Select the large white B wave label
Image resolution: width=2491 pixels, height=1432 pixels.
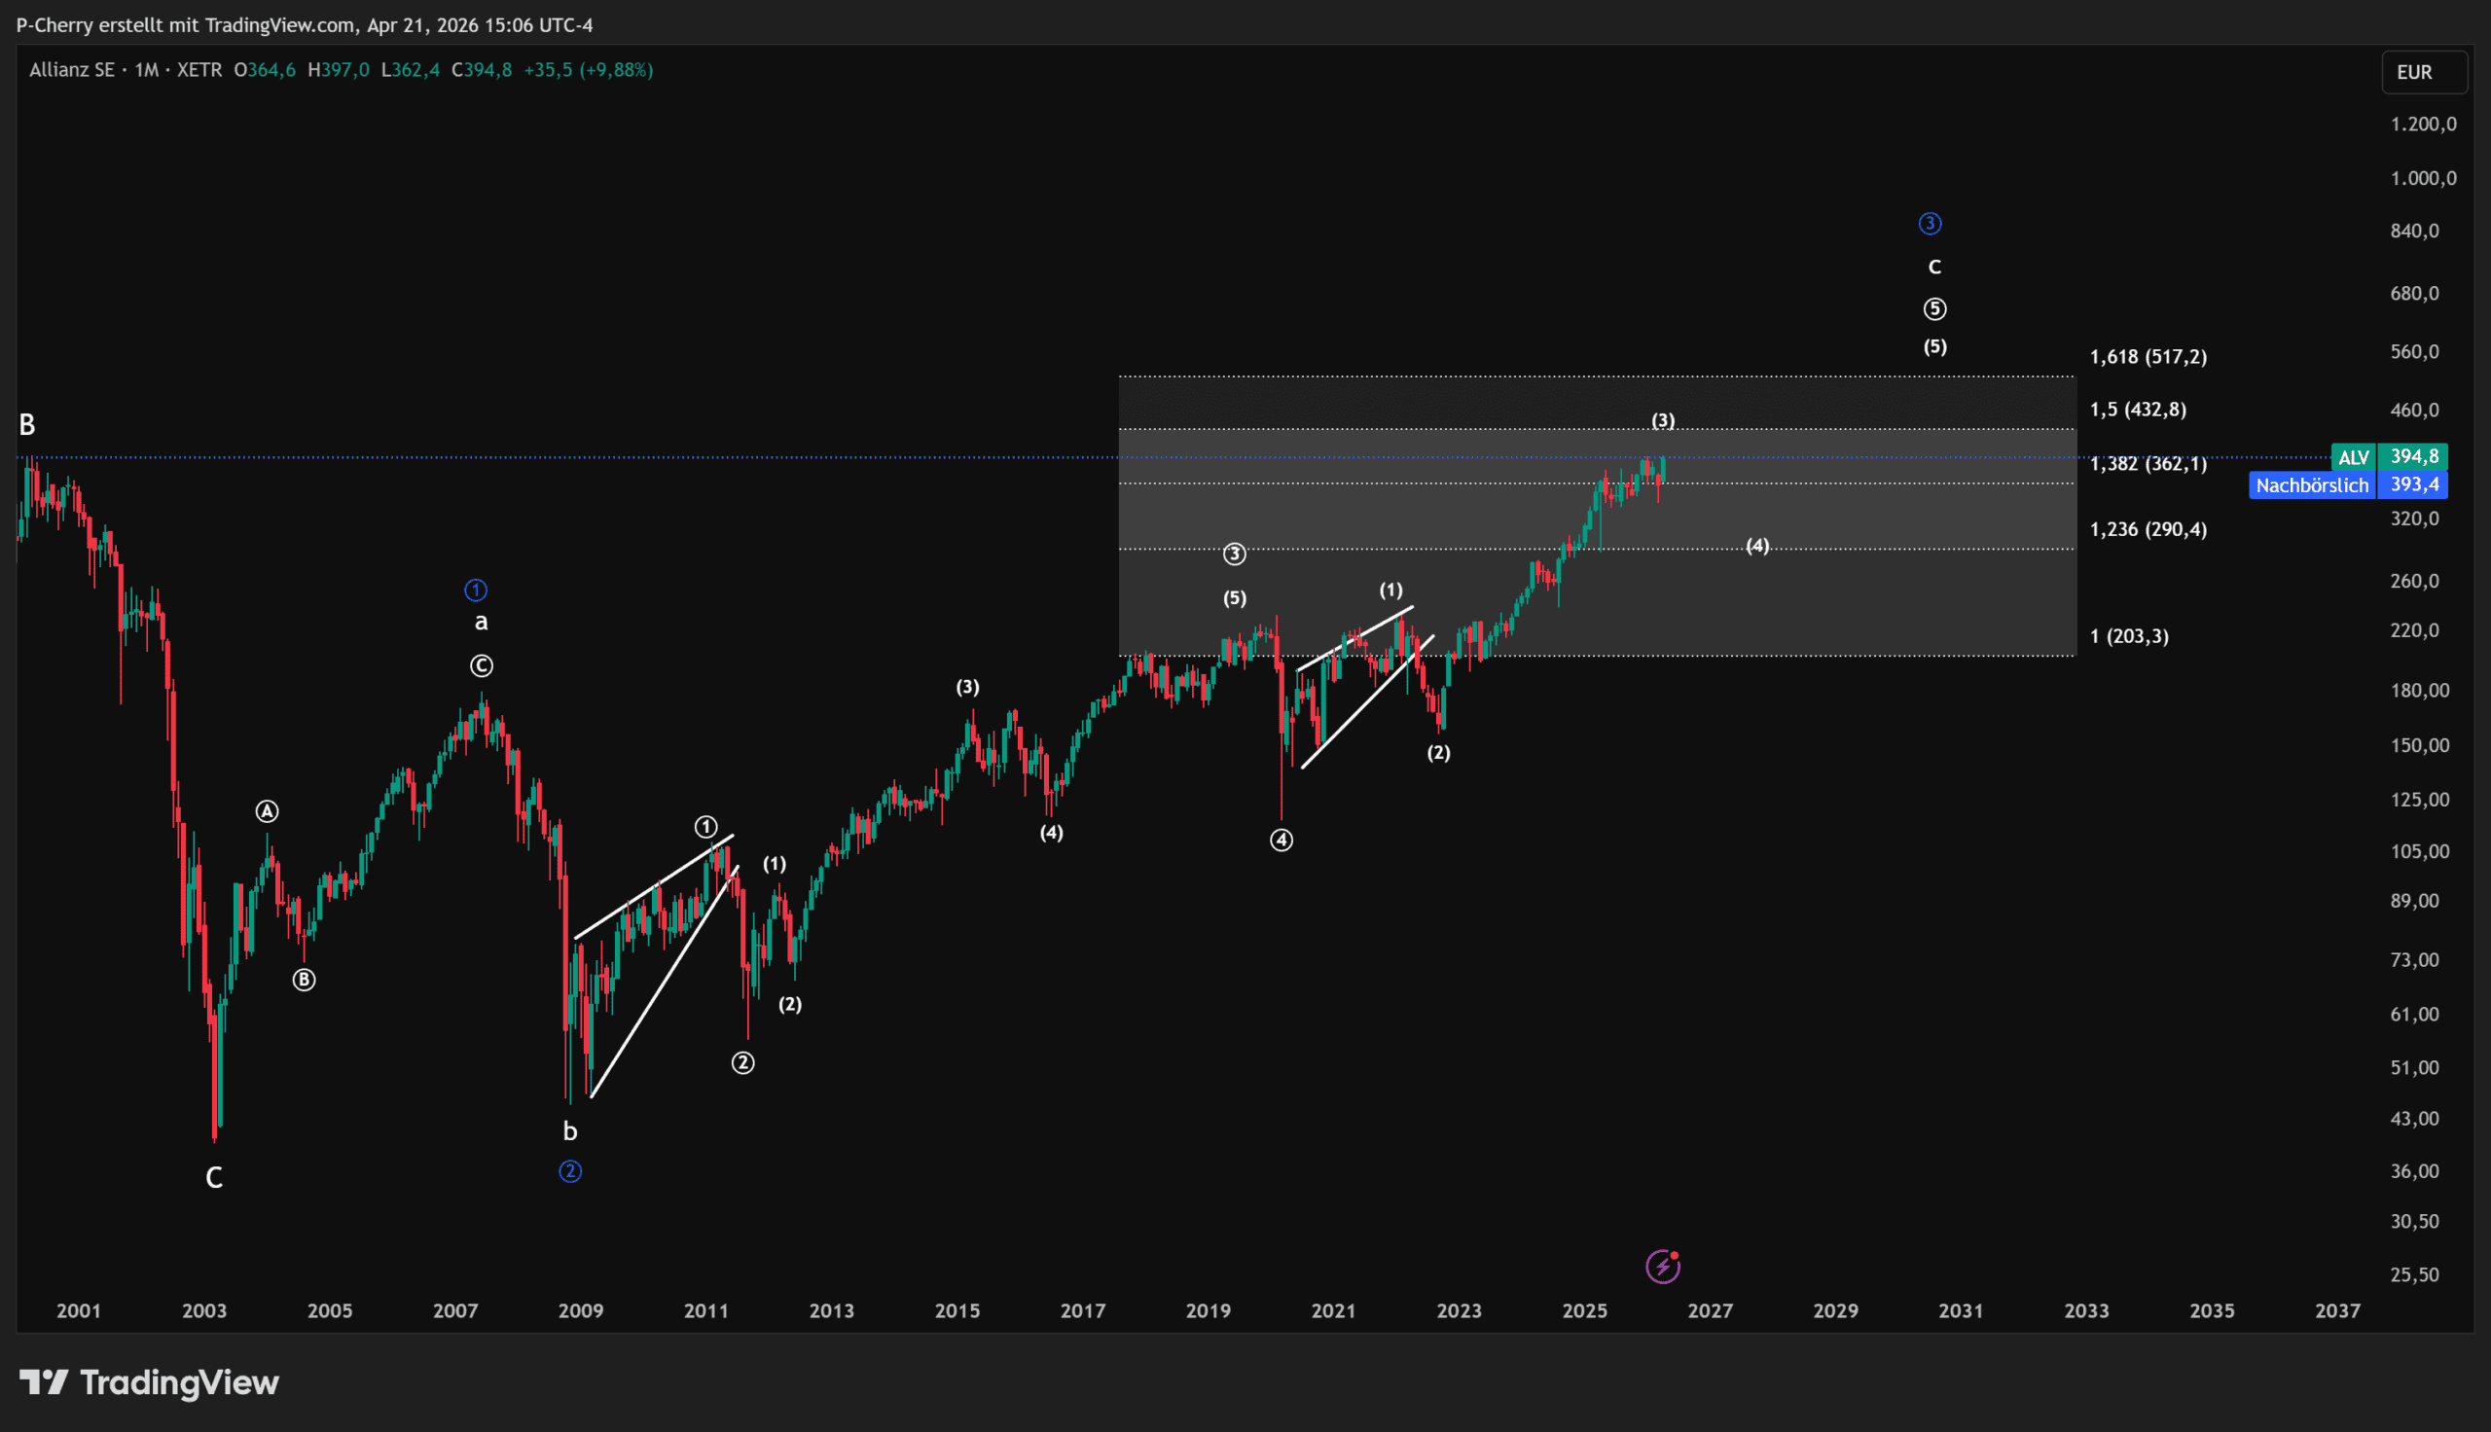pos(27,425)
